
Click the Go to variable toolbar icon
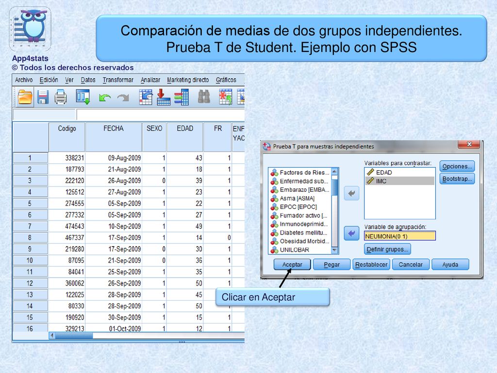click(x=164, y=97)
